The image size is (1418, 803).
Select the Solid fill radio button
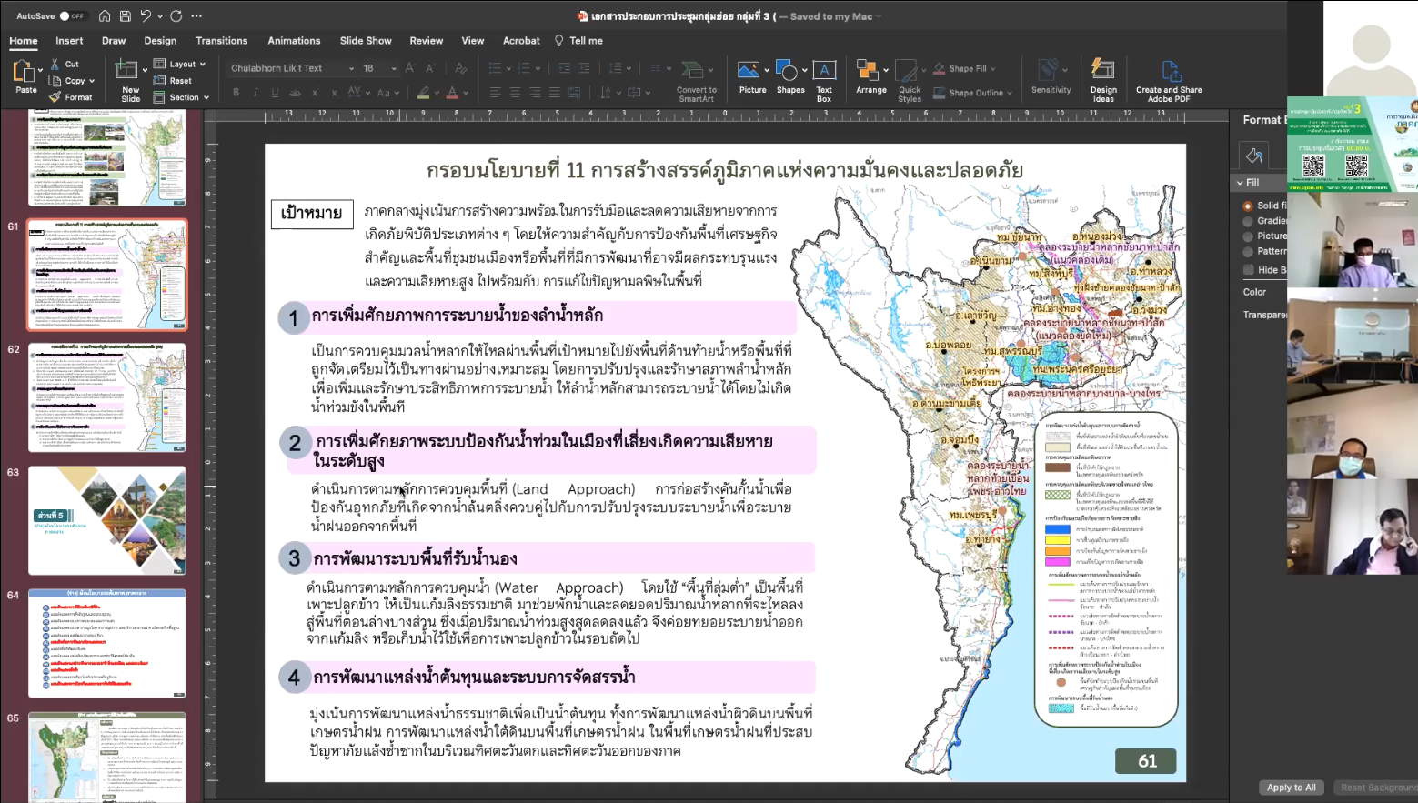coord(1248,206)
